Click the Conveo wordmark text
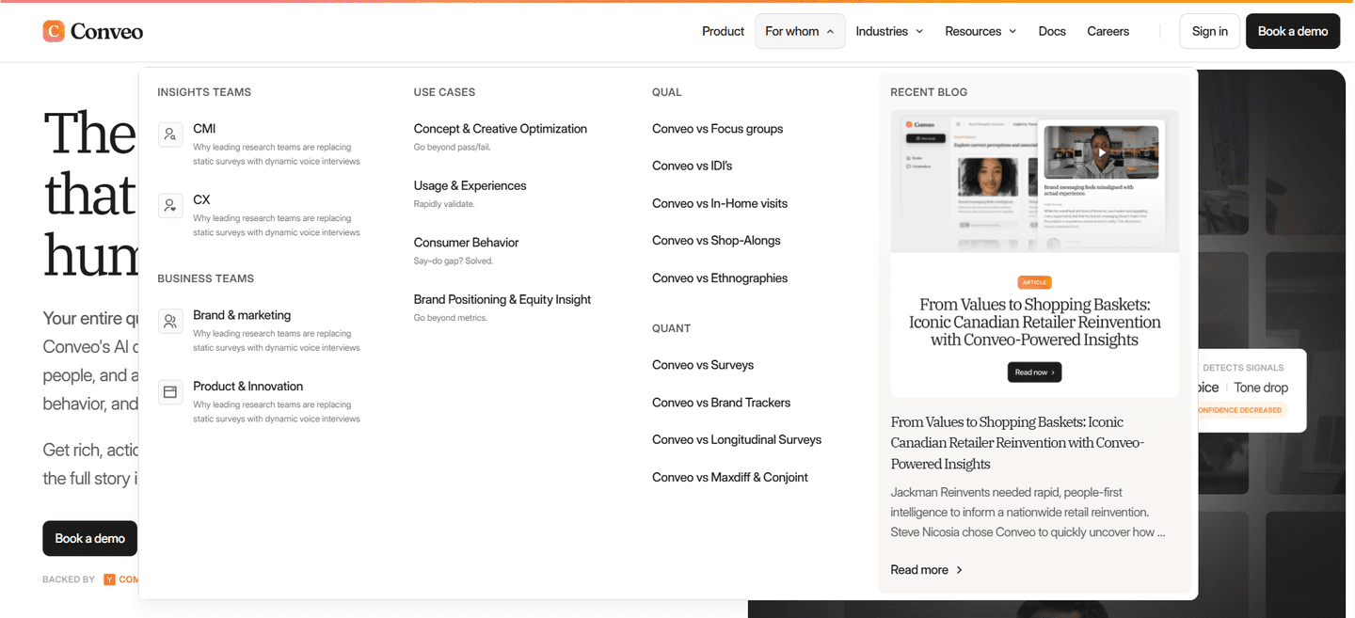This screenshot has height=618, width=1355. pyautogui.click(x=106, y=31)
